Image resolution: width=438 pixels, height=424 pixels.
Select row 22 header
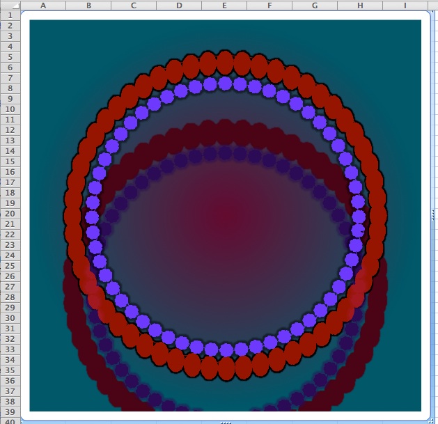(x=10, y=235)
